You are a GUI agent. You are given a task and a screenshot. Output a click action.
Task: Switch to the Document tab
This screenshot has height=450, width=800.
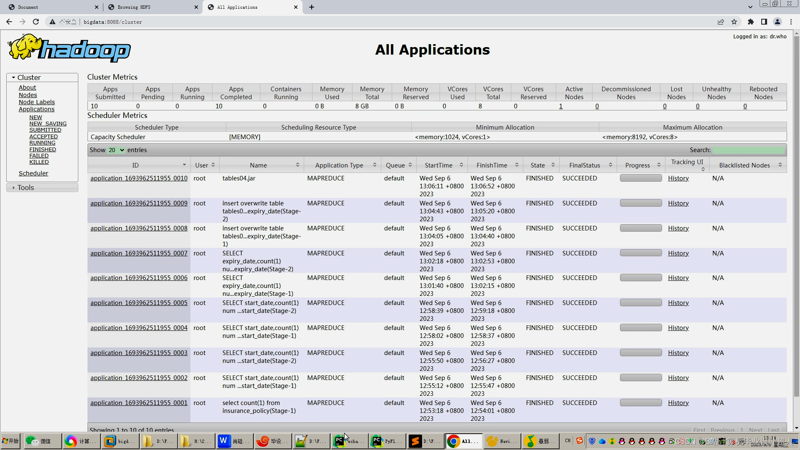pos(28,7)
